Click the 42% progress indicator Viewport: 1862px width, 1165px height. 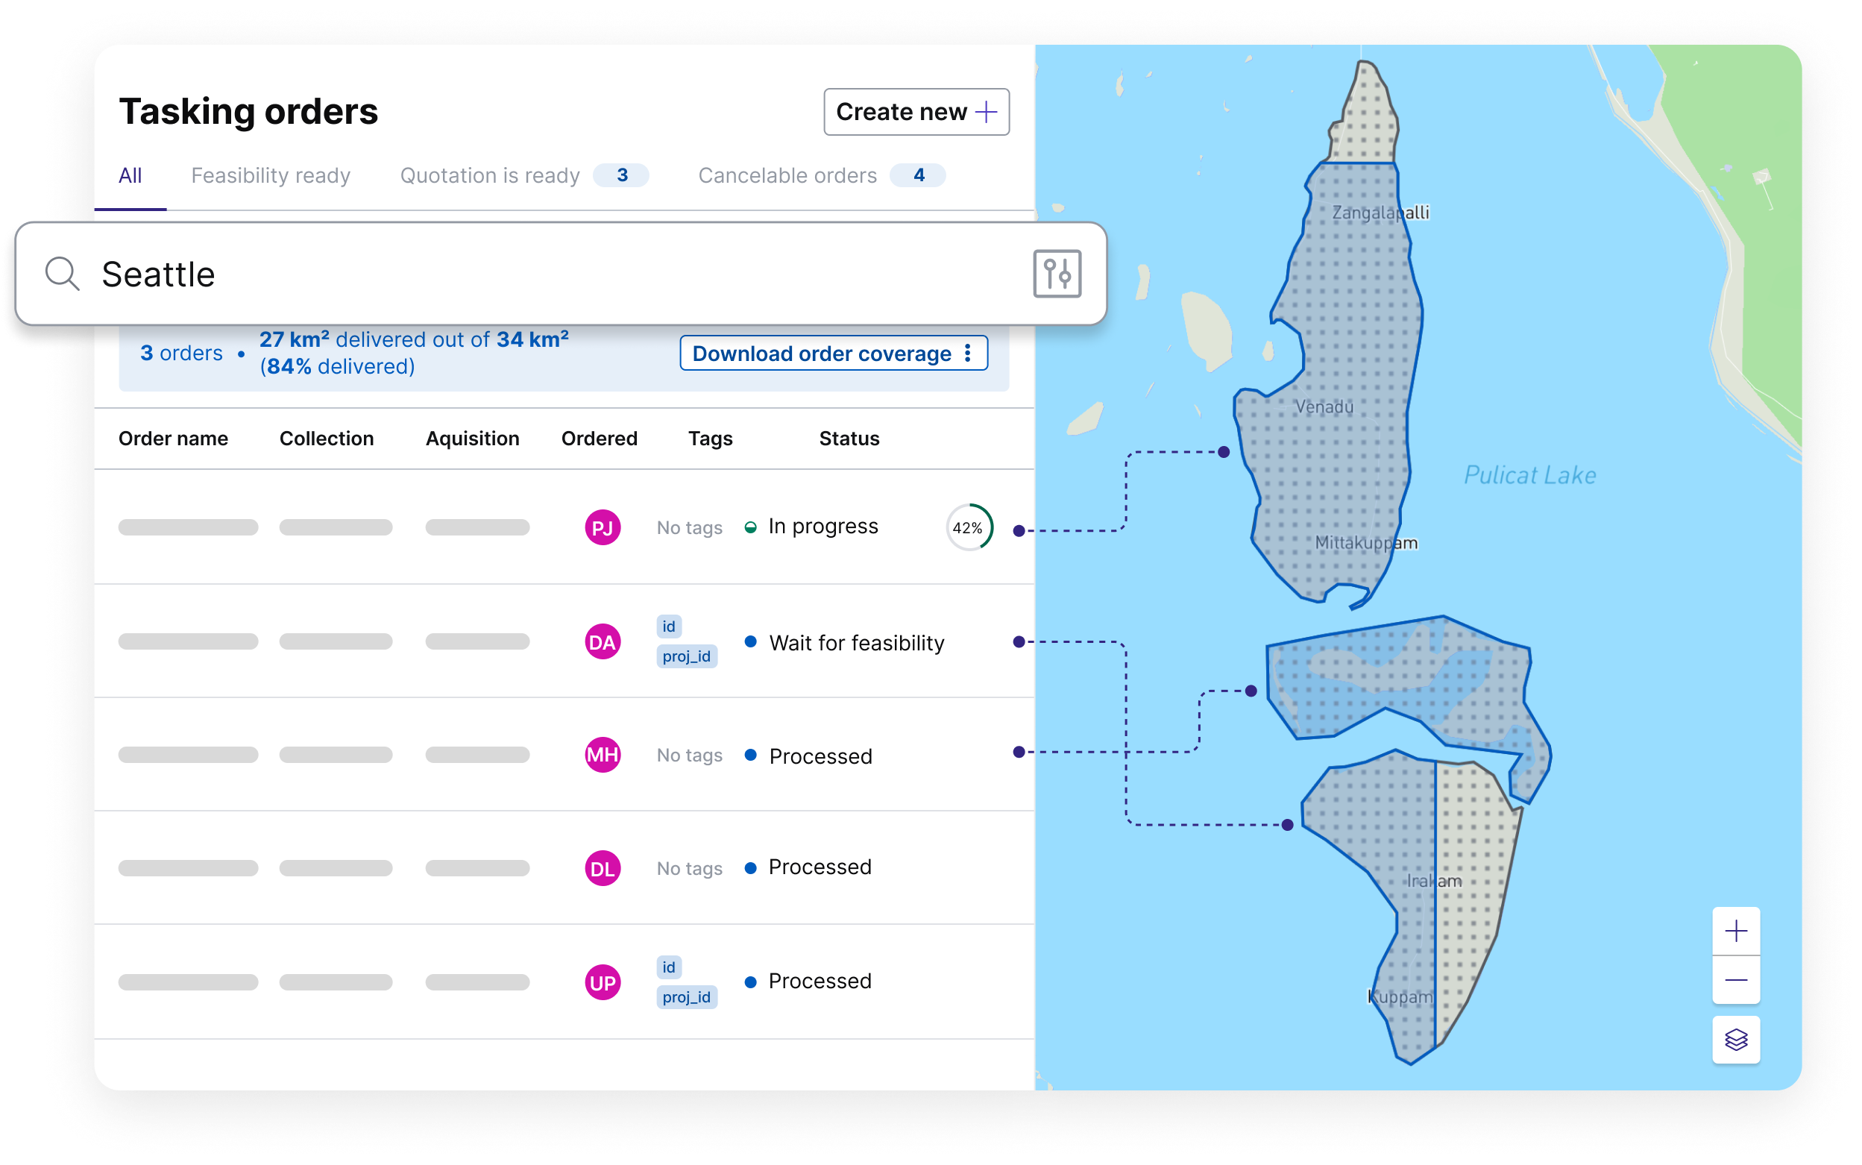969,528
